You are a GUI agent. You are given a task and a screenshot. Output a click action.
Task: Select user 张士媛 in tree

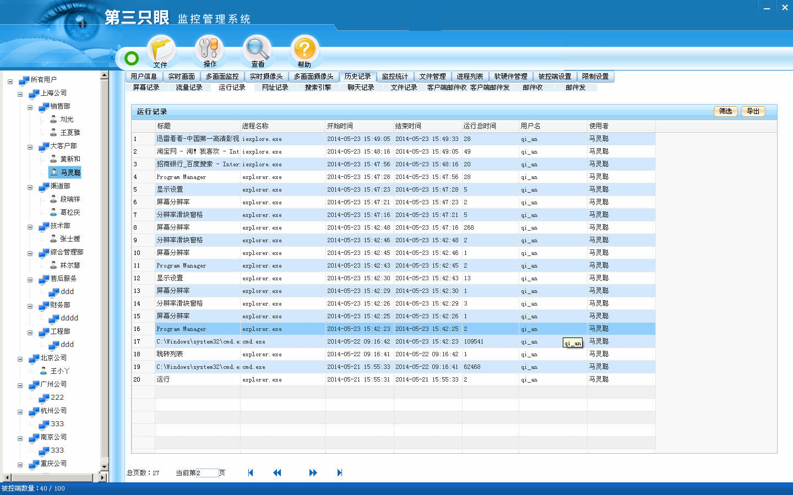point(70,239)
